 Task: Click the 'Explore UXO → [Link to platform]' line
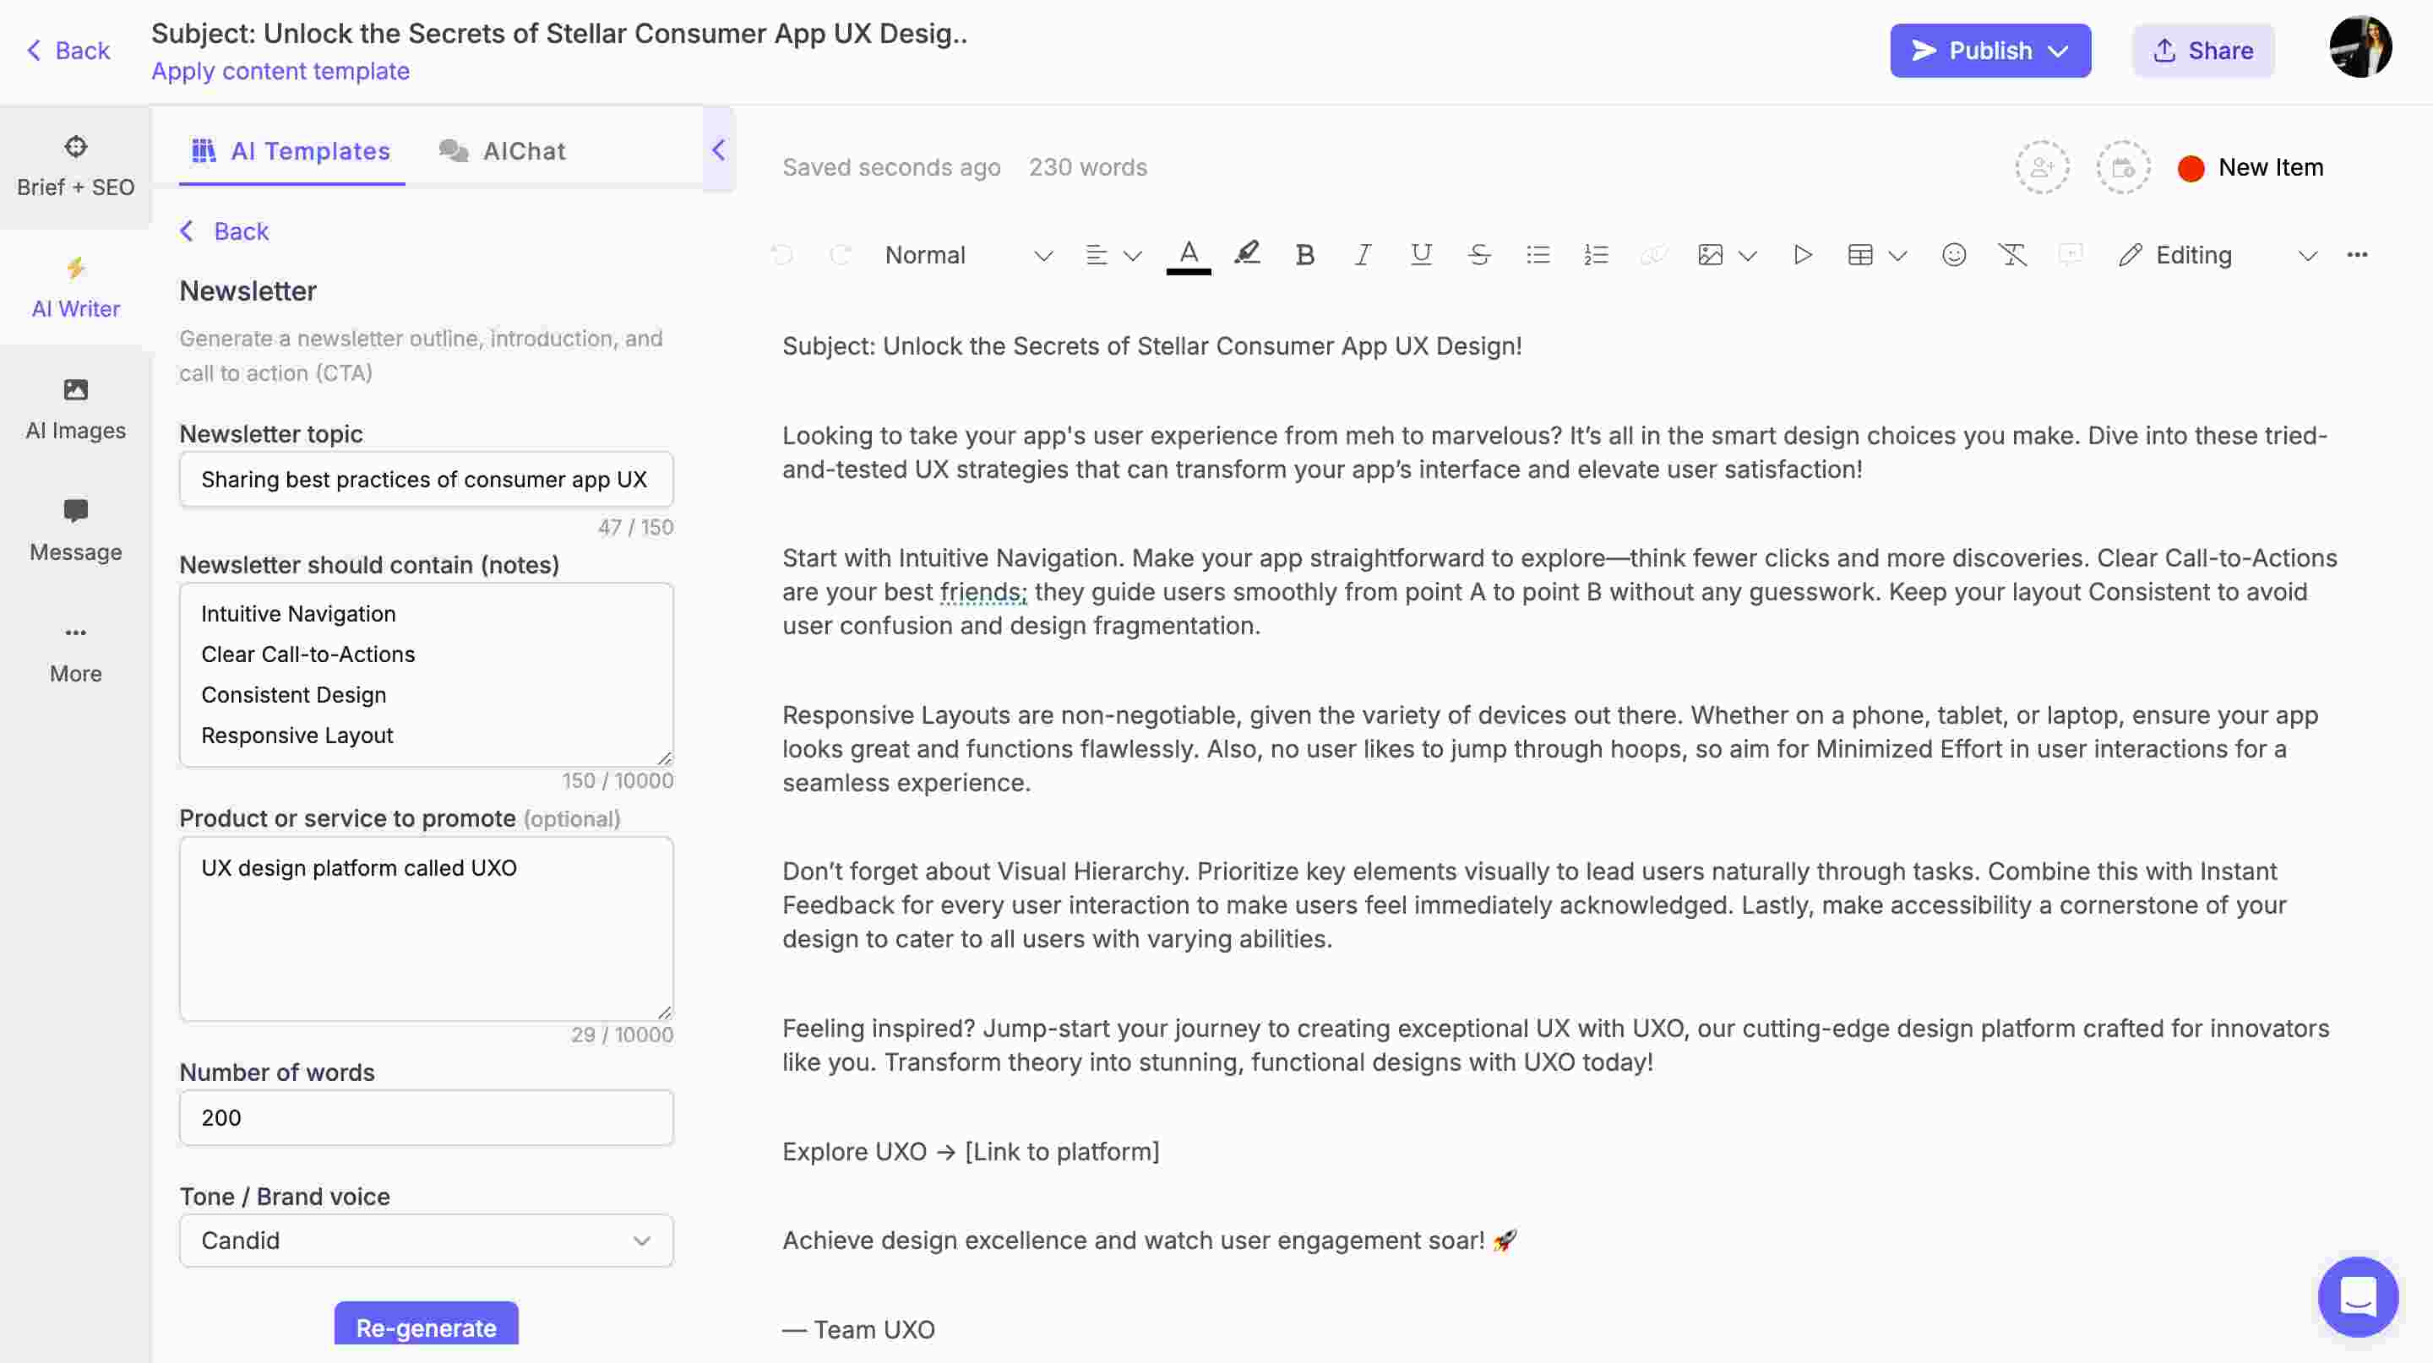[971, 1152]
